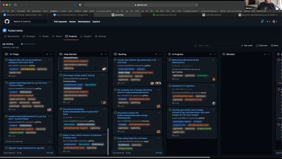Screen dimensions: 282x159
Task: Open the user avatar menu
Action: tap(275, 22)
